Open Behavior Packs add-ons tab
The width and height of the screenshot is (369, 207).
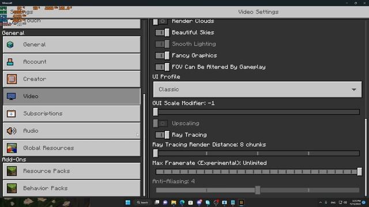tap(71, 188)
